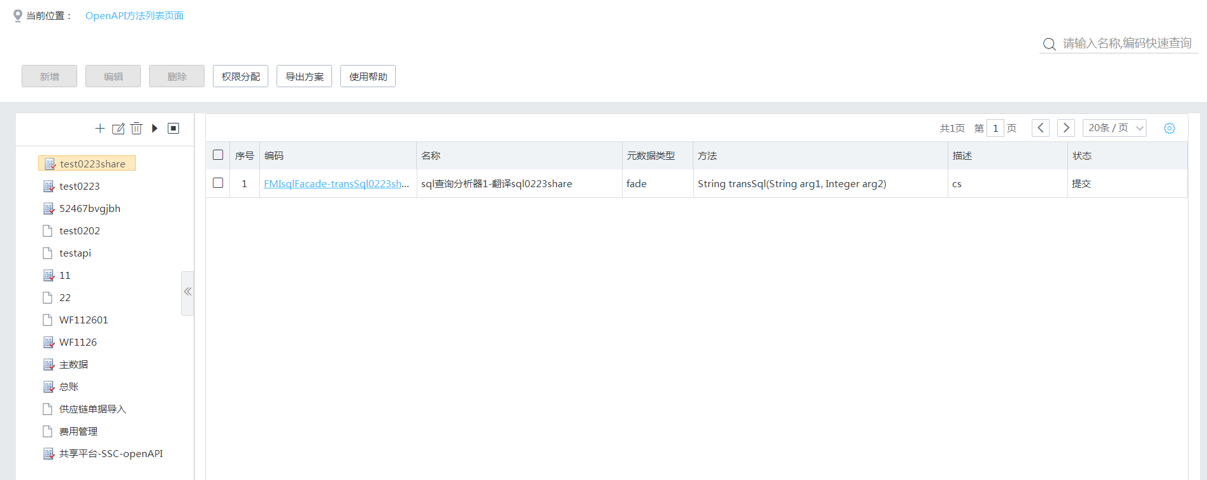Screen dimensions: 1207x480
Task: Click the 使用帮助 button
Action: click(368, 76)
